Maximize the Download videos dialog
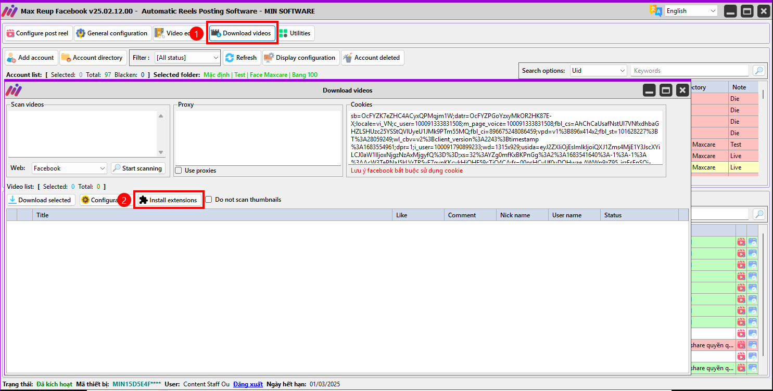Image resolution: width=773 pixels, height=391 pixels. tap(666, 90)
